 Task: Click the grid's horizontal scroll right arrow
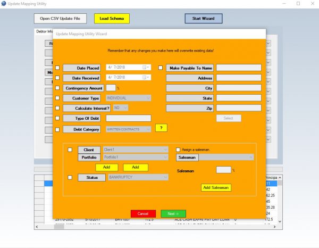tap(275, 227)
